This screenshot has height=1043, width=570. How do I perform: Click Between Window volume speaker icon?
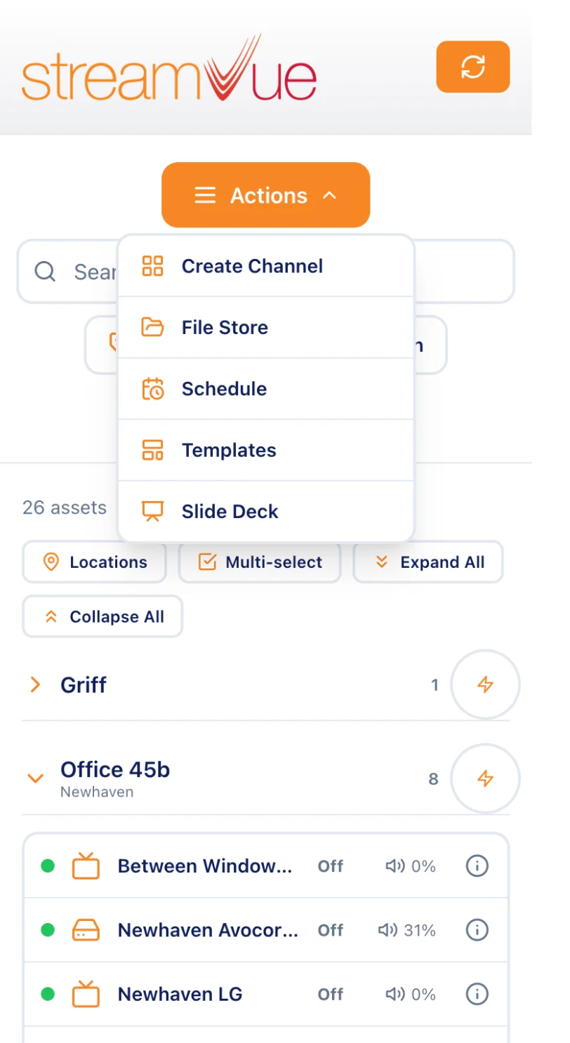tap(395, 866)
